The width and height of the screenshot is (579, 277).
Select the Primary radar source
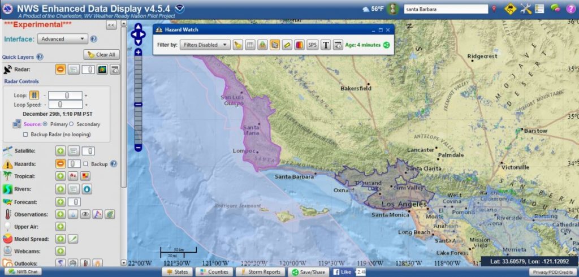(x=45, y=124)
